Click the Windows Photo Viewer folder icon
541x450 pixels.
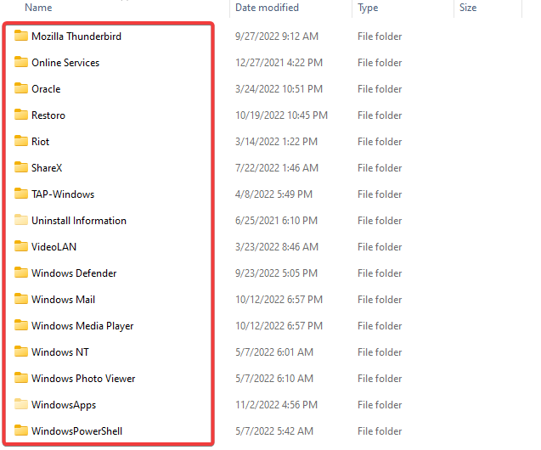(x=21, y=378)
